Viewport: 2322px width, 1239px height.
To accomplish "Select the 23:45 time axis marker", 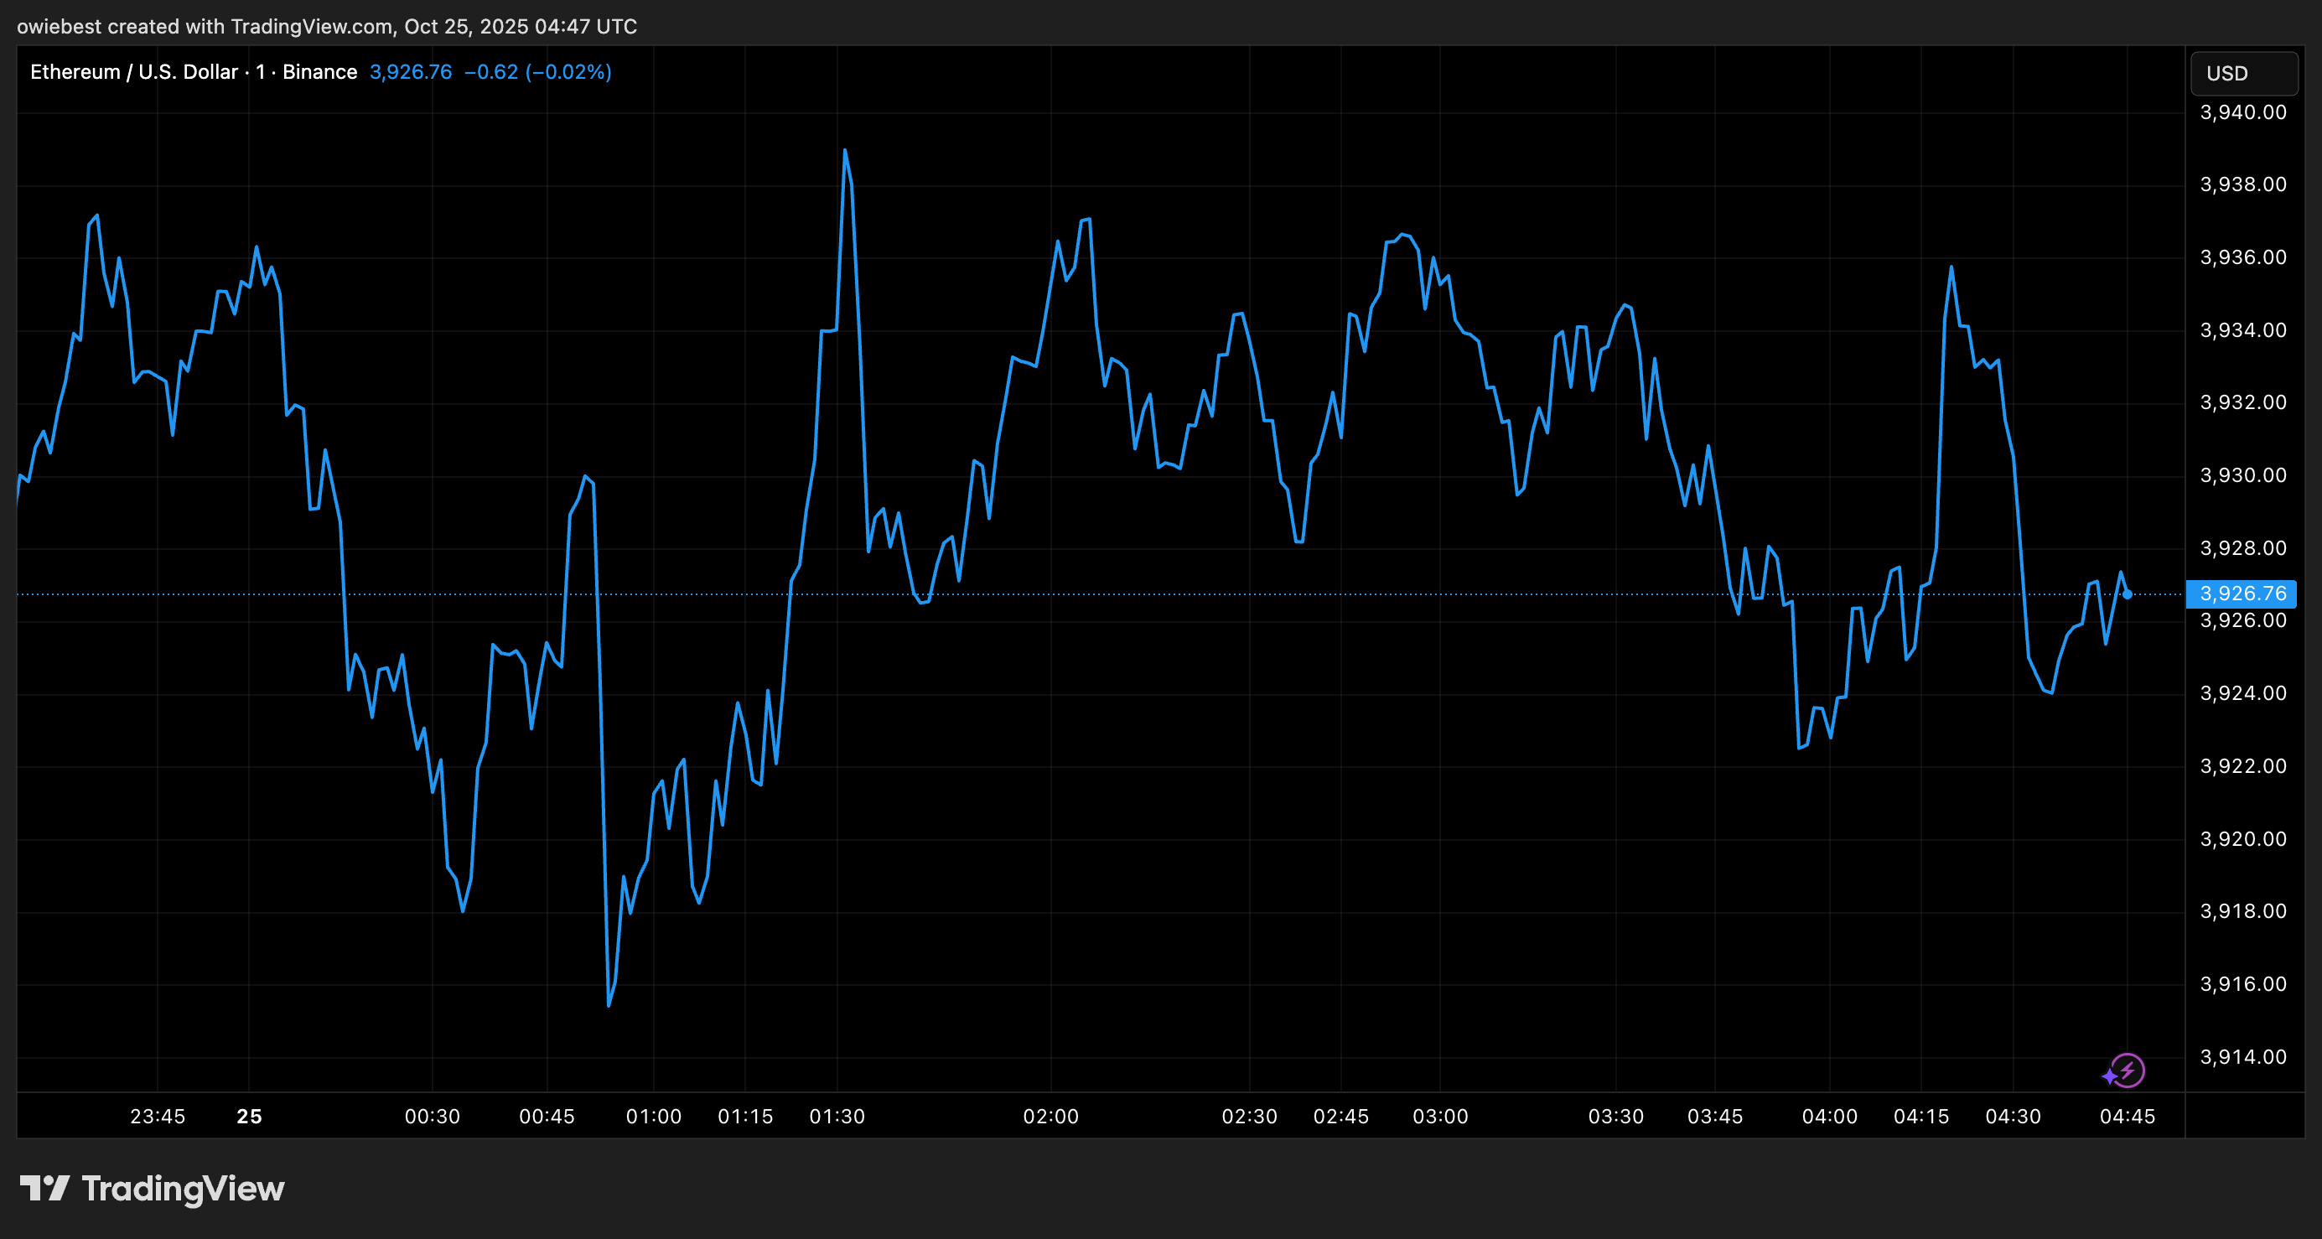I will coord(157,1117).
